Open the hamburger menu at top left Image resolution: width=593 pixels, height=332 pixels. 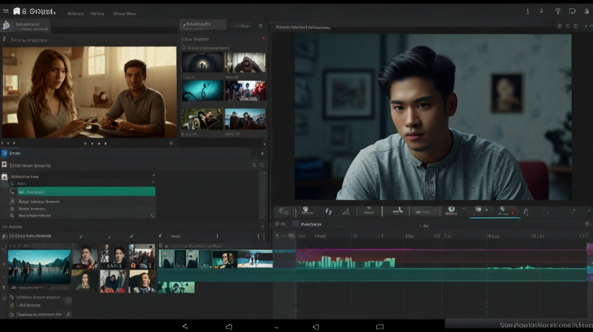pos(6,11)
